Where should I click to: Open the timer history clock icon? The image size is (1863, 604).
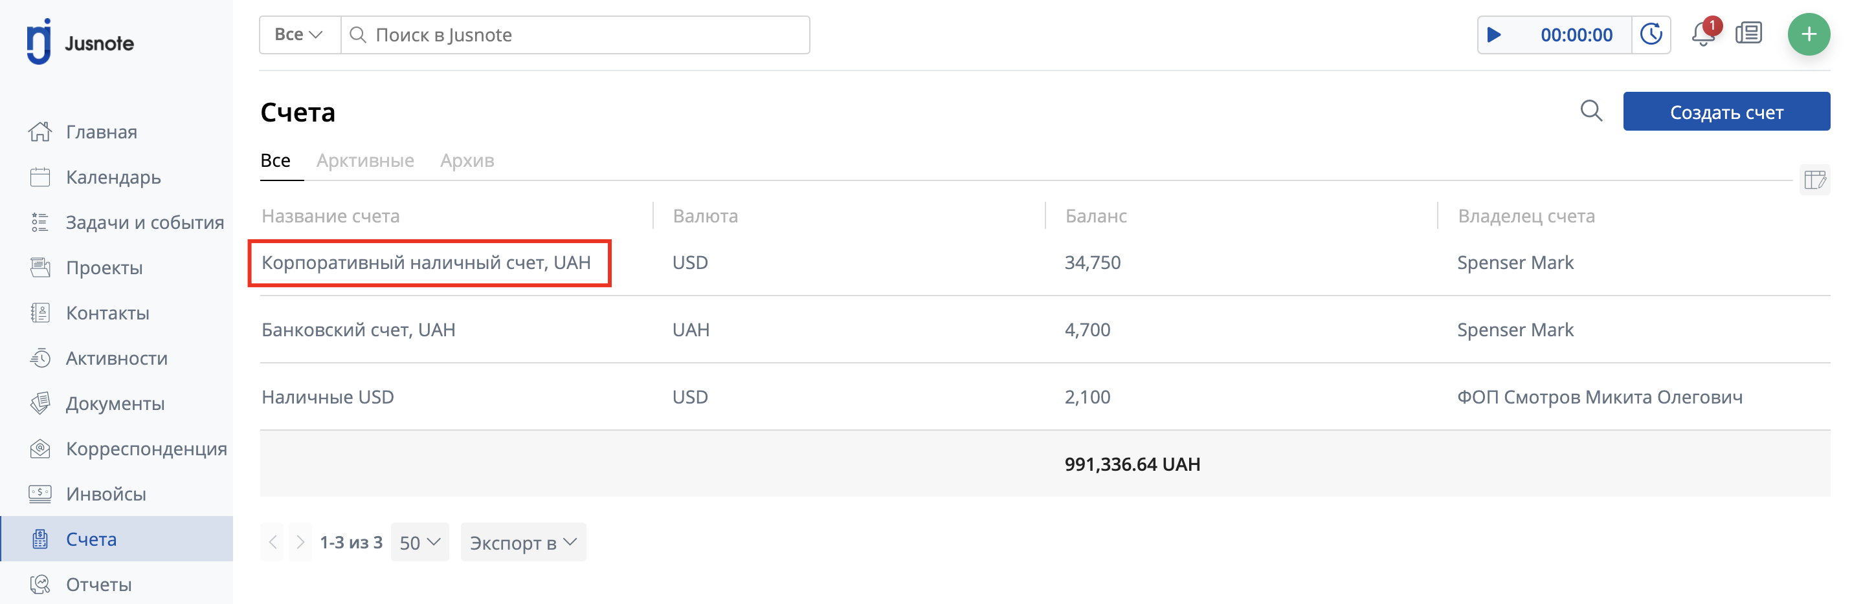[1651, 35]
